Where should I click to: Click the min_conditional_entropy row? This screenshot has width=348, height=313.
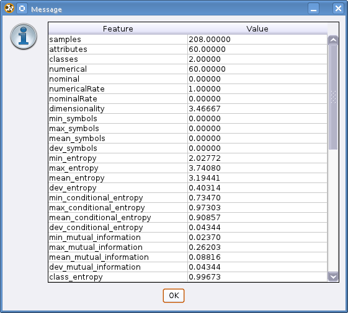point(188,198)
